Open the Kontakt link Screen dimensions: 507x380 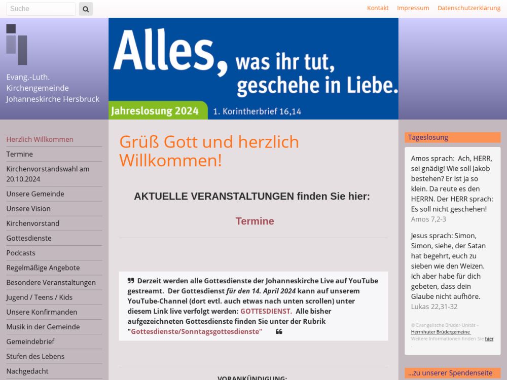(x=378, y=8)
